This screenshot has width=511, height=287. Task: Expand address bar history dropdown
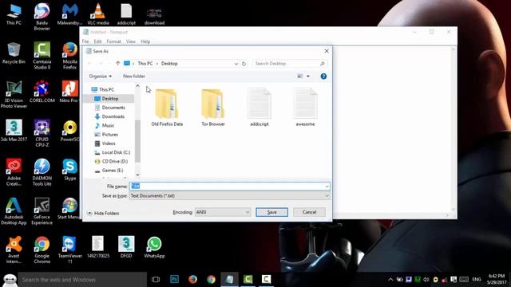click(x=236, y=64)
